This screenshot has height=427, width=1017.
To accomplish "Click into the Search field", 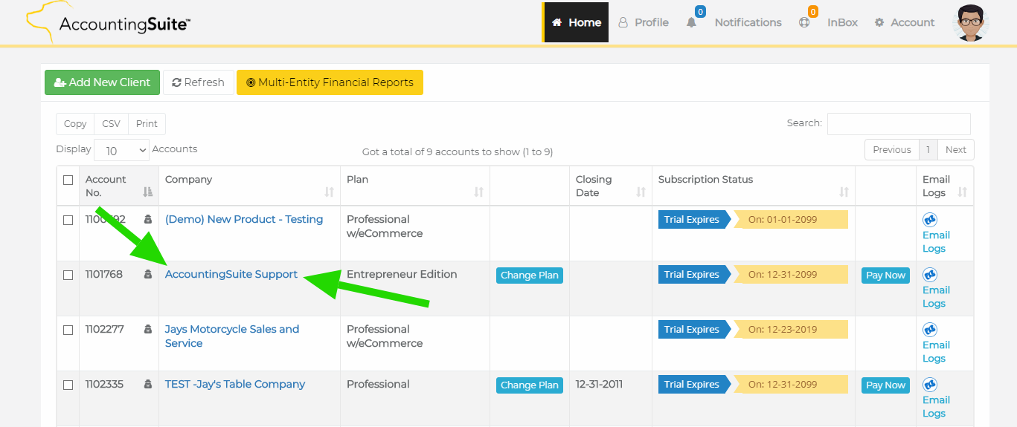I will pyautogui.click(x=899, y=123).
